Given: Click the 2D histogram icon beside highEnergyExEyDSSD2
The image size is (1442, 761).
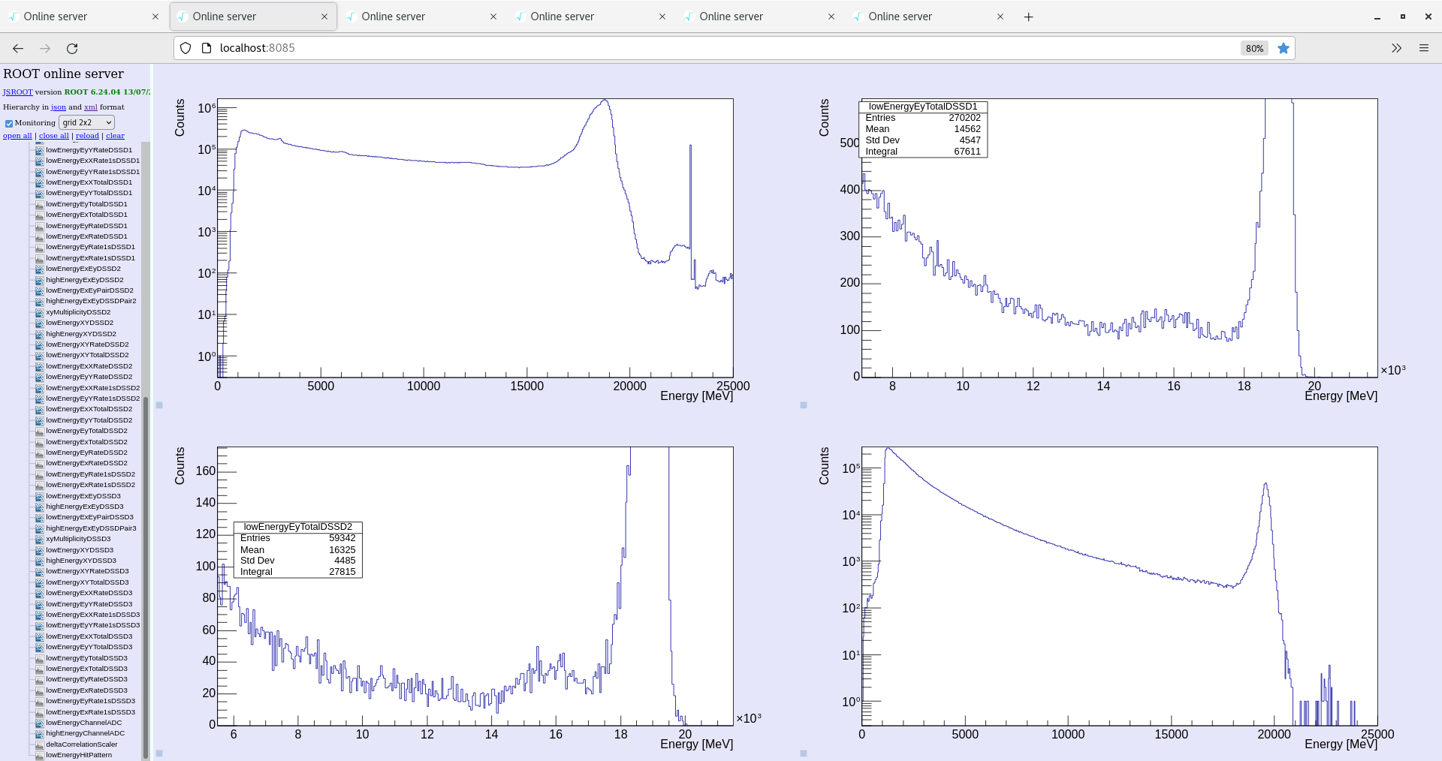Looking at the screenshot, I should click(40, 280).
